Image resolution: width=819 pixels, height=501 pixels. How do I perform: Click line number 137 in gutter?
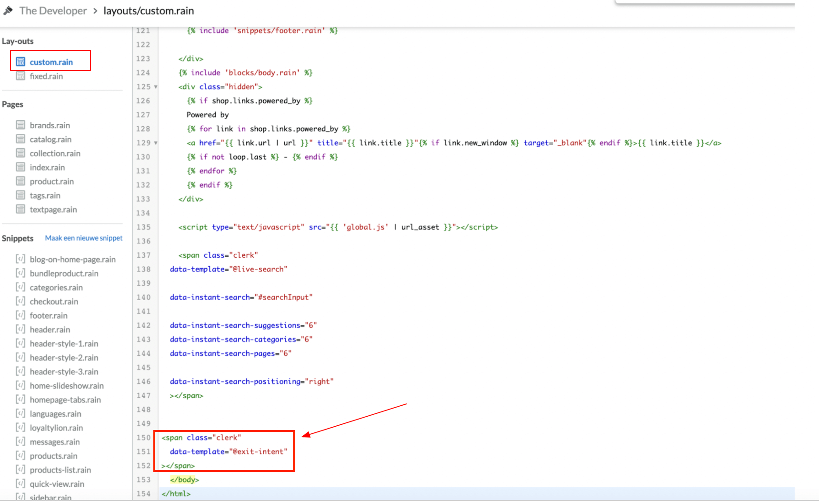[x=143, y=255]
